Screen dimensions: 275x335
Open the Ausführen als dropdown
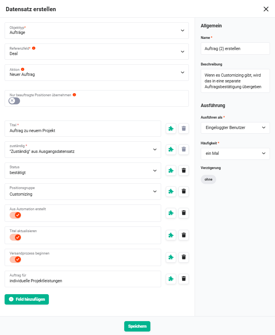pyautogui.click(x=235, y=128)
